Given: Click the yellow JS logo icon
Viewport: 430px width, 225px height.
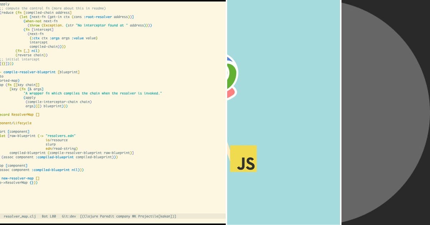Looking at the screenshot, I should 244,159.
